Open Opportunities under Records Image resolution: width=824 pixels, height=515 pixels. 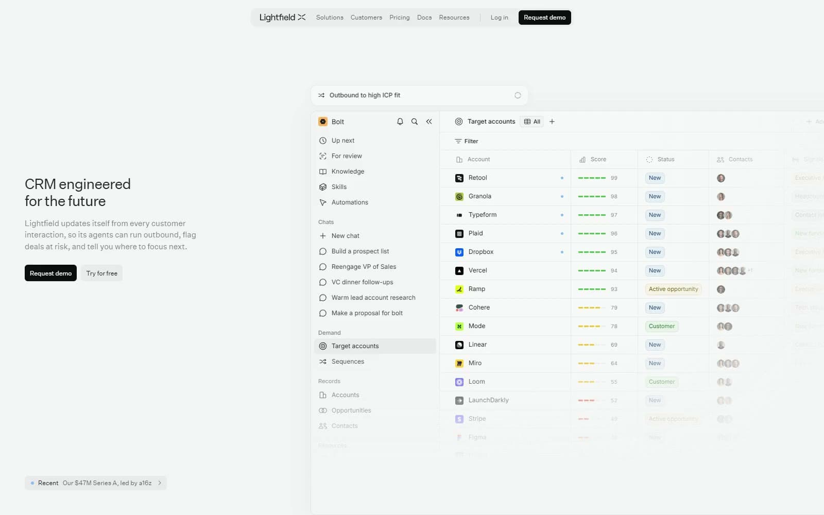pos(375,410)
